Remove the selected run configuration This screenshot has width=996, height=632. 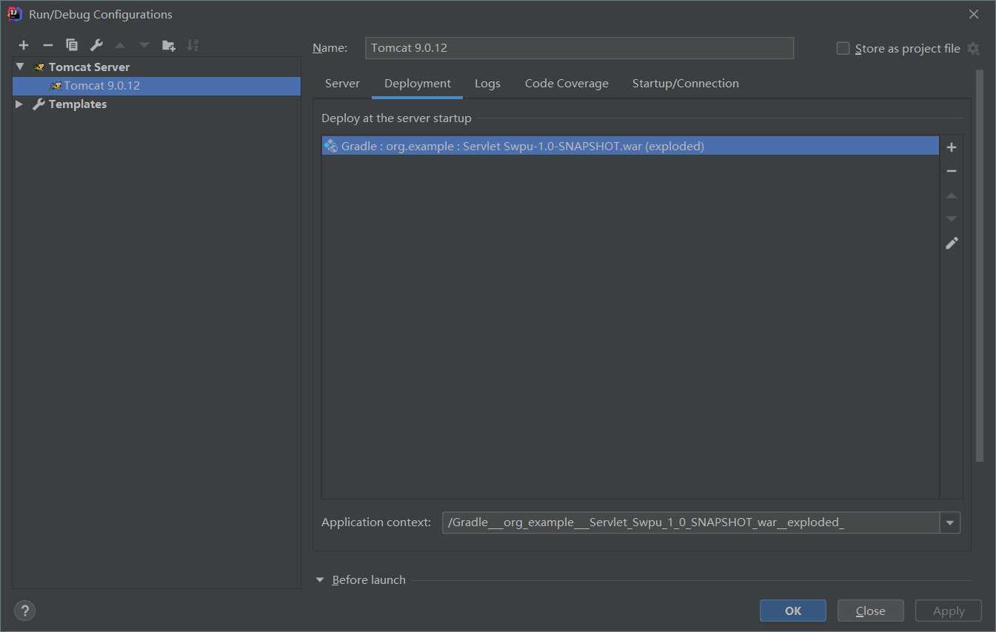tap(47, 45)
